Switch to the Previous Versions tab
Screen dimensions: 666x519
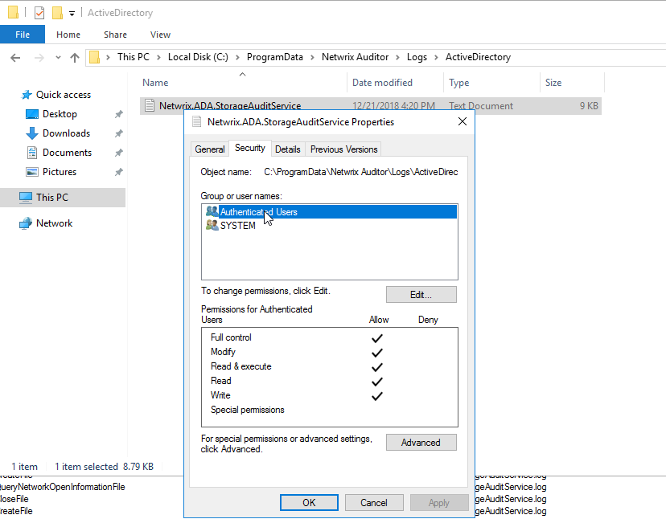tap(343, 149)
